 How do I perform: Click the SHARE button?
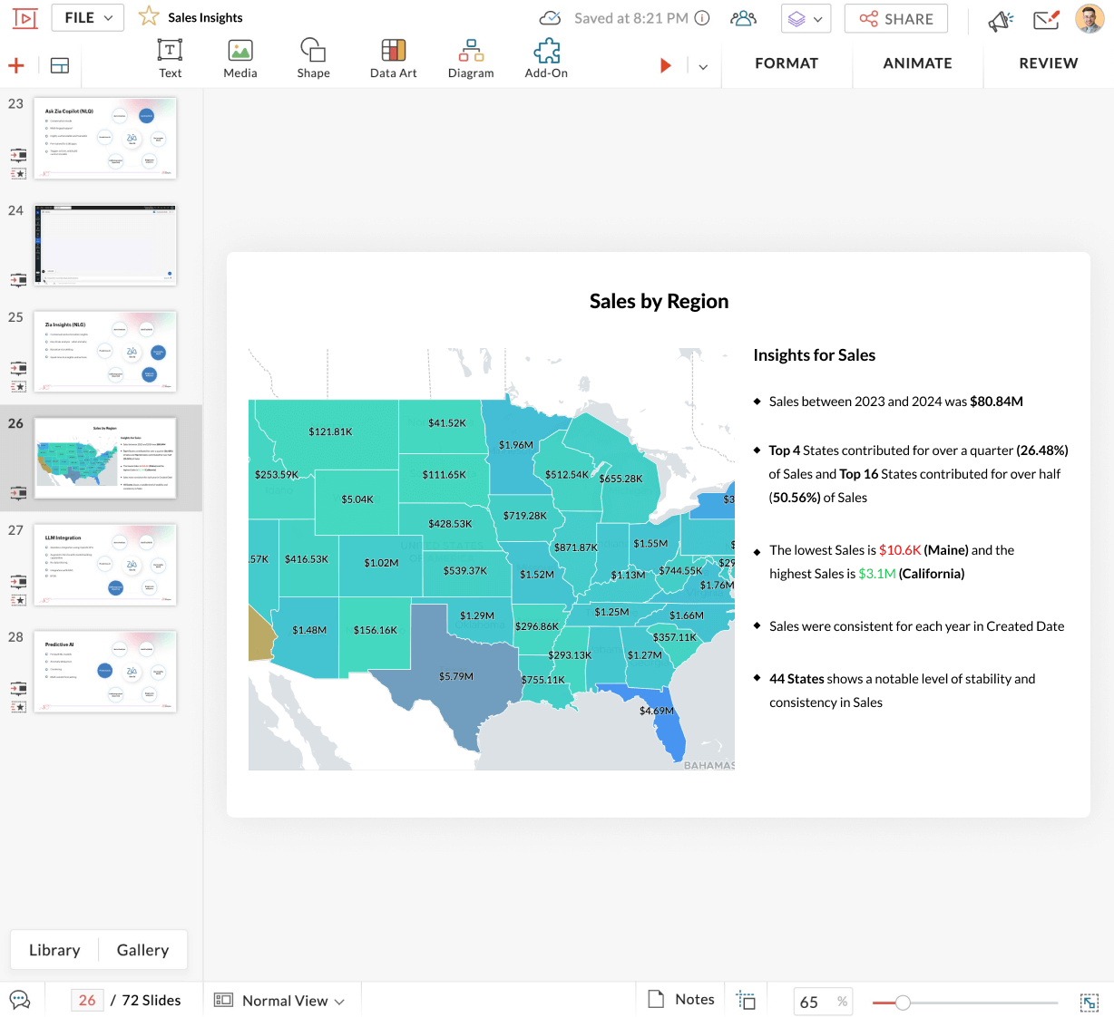pyautogui.click(x=895, y=19)
